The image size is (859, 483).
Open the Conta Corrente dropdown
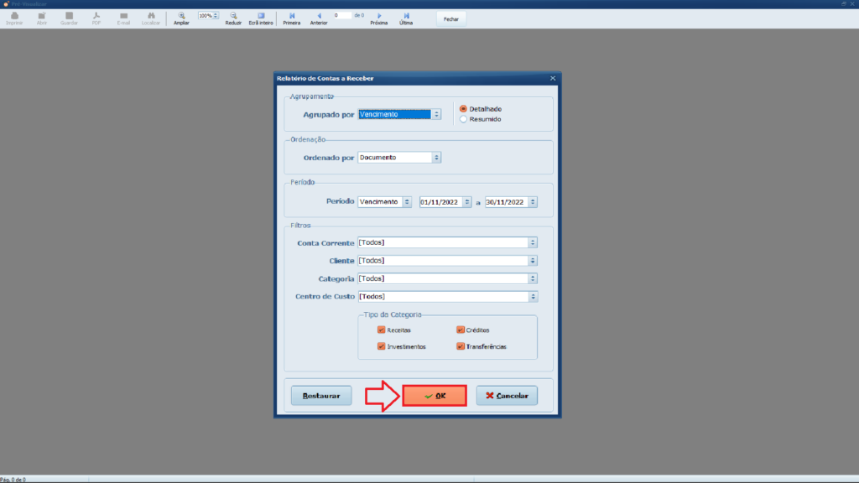click(533, 242)
